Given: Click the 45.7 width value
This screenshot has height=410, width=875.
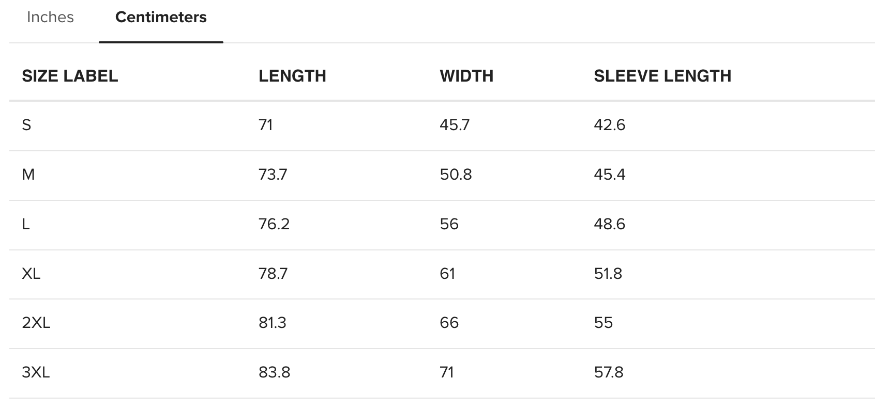Looking at the screenshot, I should pos(455,125).
